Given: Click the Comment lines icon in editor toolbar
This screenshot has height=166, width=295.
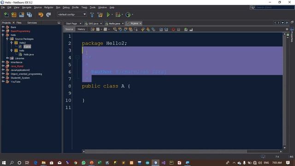Looking at the screenshot, I should tap(186, 30).
